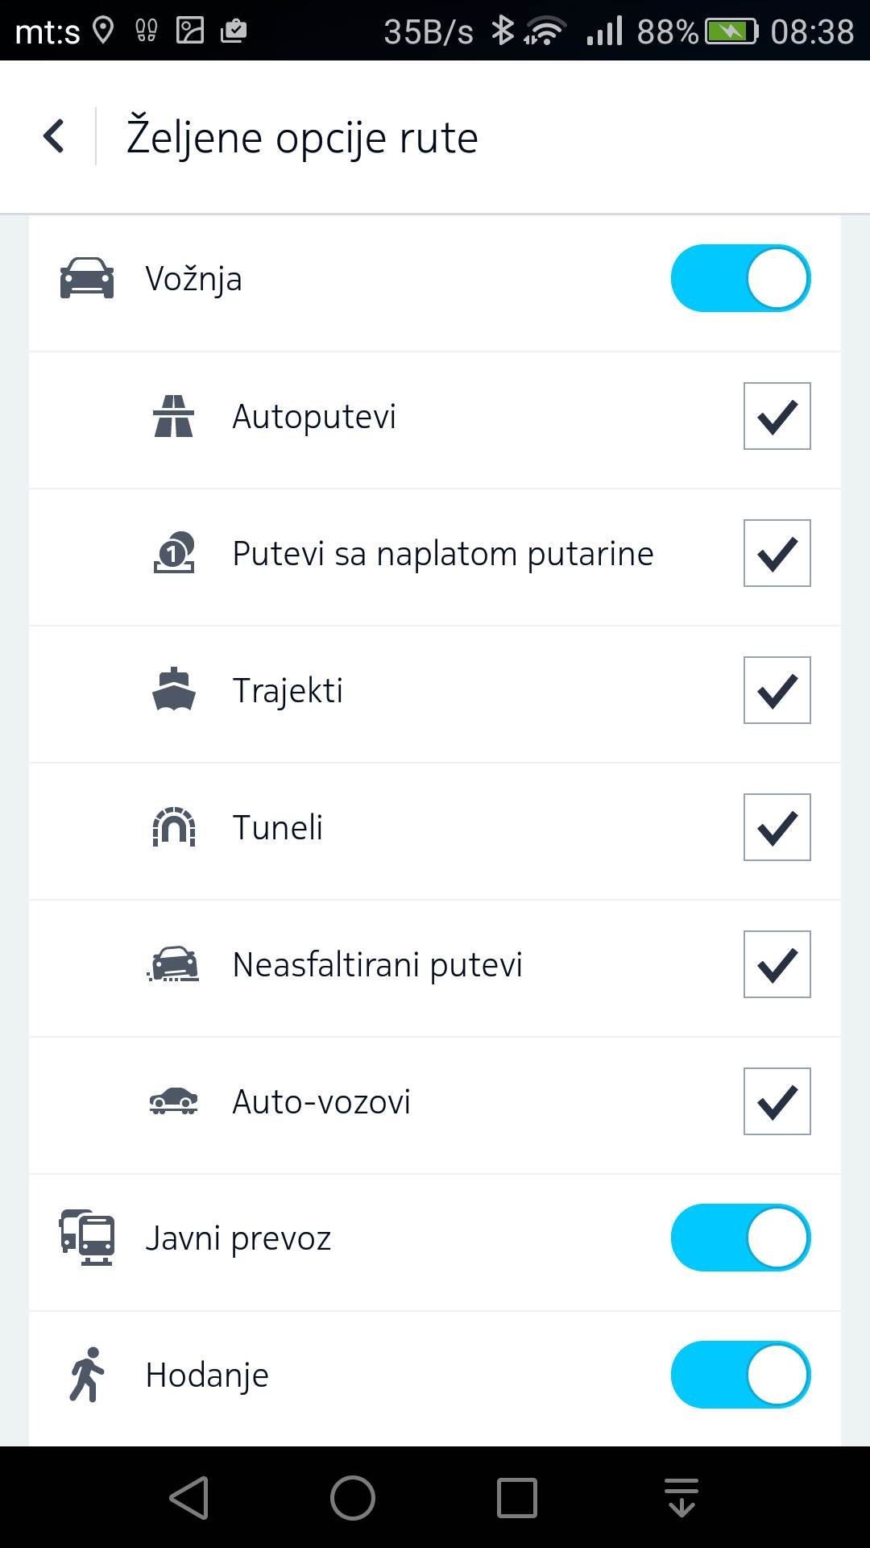Tap the highway icon next to Autoputevi
Image resolution: width=870 pixels, height=1548 pixels.
pos(173,416)
